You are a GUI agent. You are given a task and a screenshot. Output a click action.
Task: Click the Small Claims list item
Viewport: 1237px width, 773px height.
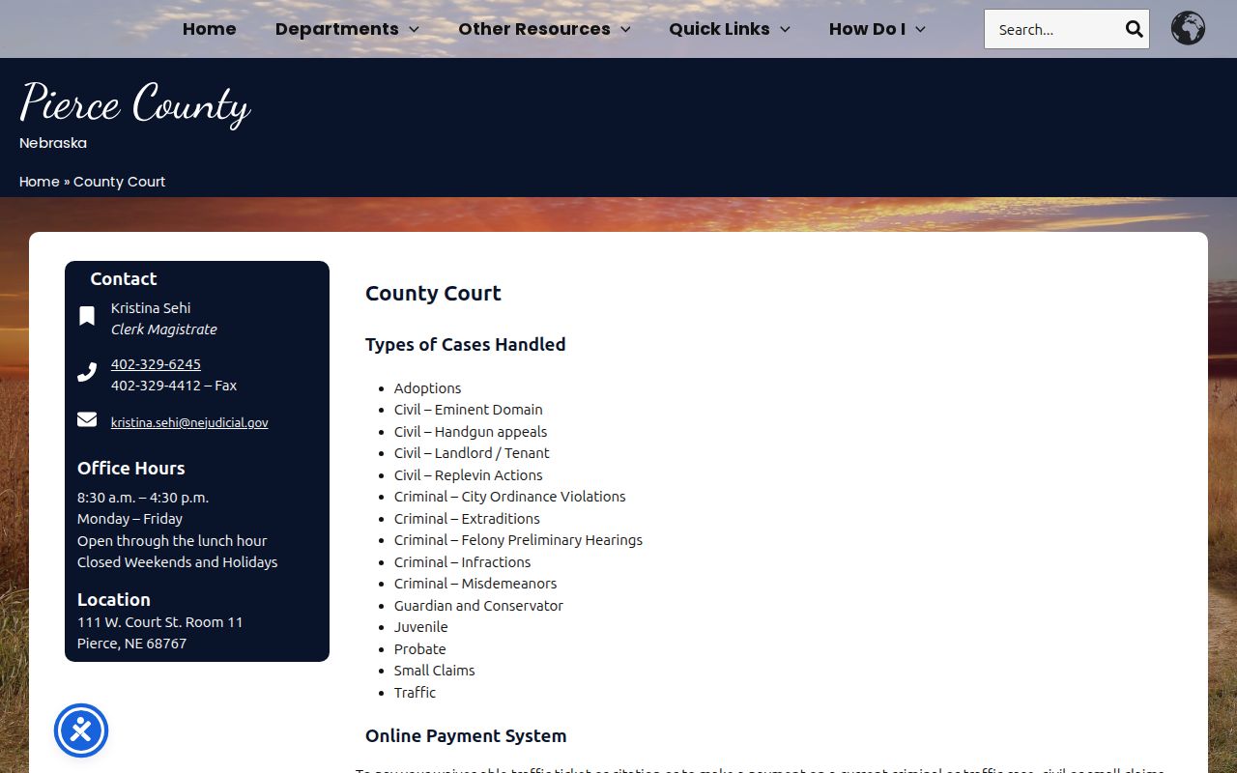coord(434,671)
